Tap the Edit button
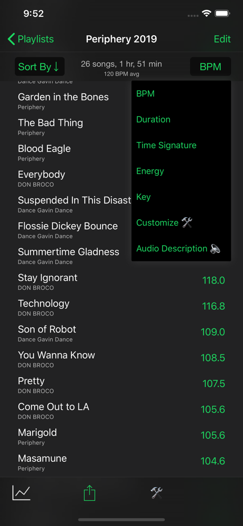Image resolution: width=243 pixels, height=526 pixels. click(222, 39)
